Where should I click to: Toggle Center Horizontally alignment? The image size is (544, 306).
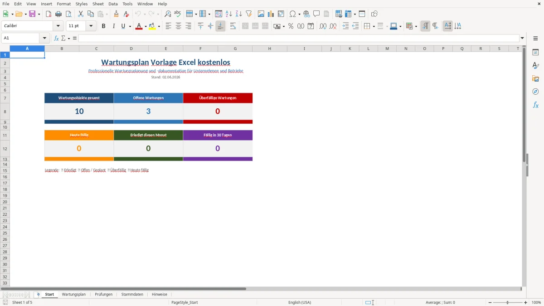coord(178,26)
